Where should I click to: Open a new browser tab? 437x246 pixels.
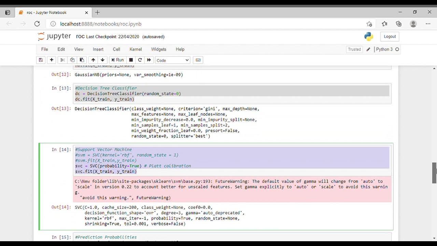[97, 12]
